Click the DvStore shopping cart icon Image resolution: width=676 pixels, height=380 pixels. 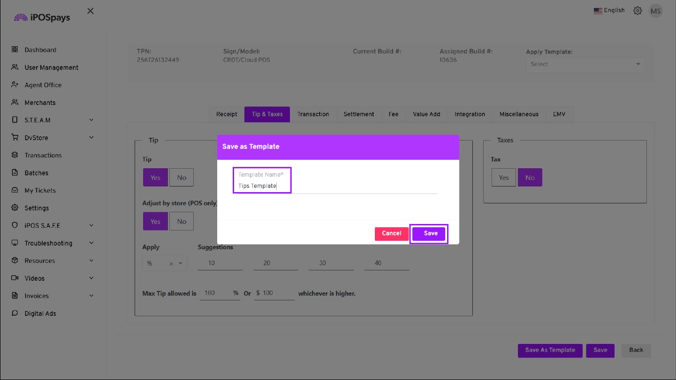[x=15, y=138]
